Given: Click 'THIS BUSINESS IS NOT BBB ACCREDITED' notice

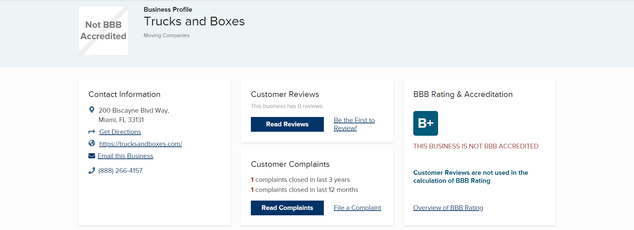Looking at the screenshot, I should click(476, 146).
